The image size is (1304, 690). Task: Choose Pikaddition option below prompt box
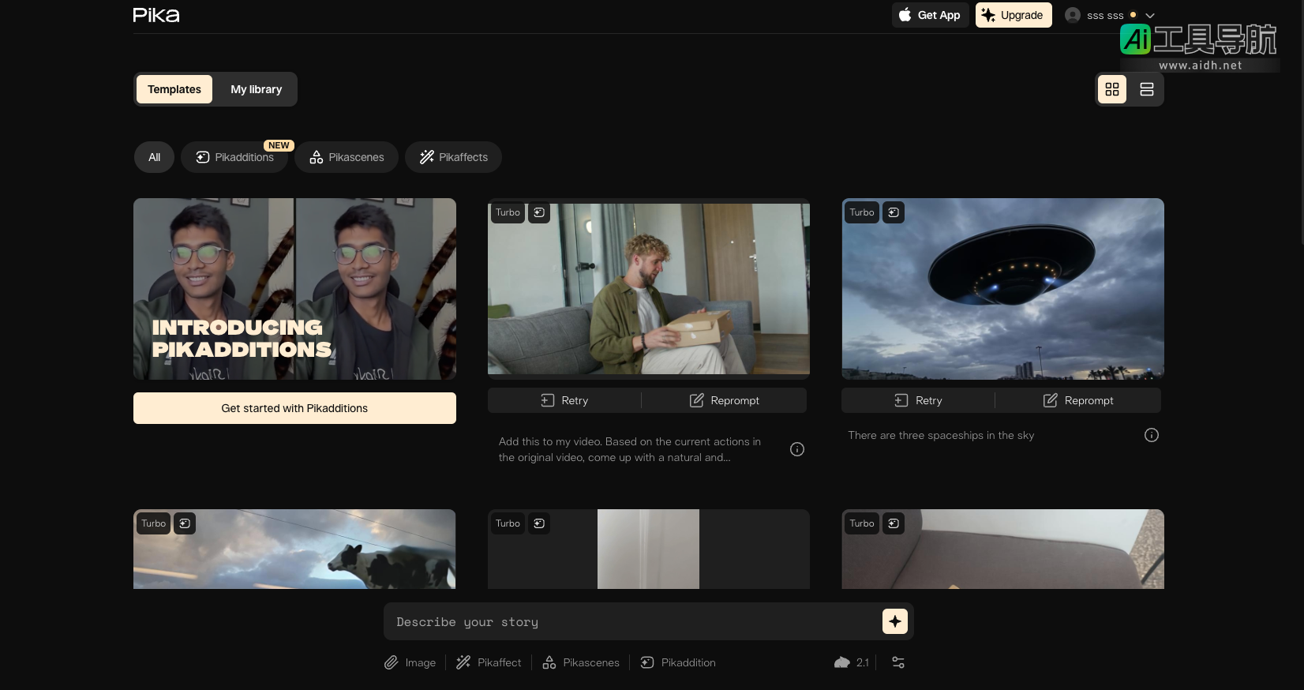(678, 662)
